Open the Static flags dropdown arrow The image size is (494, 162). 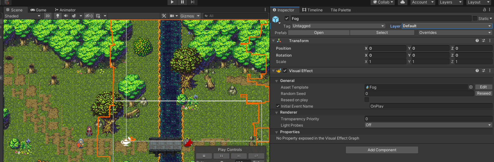(x=491, y=18)
